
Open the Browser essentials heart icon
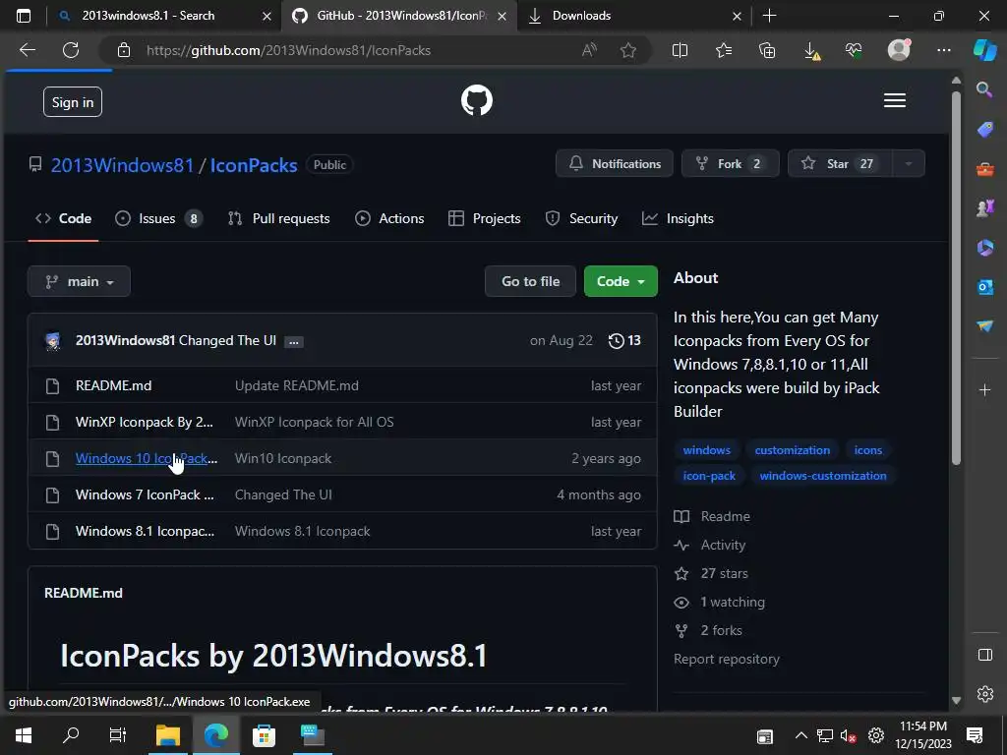tap(854, 50)
